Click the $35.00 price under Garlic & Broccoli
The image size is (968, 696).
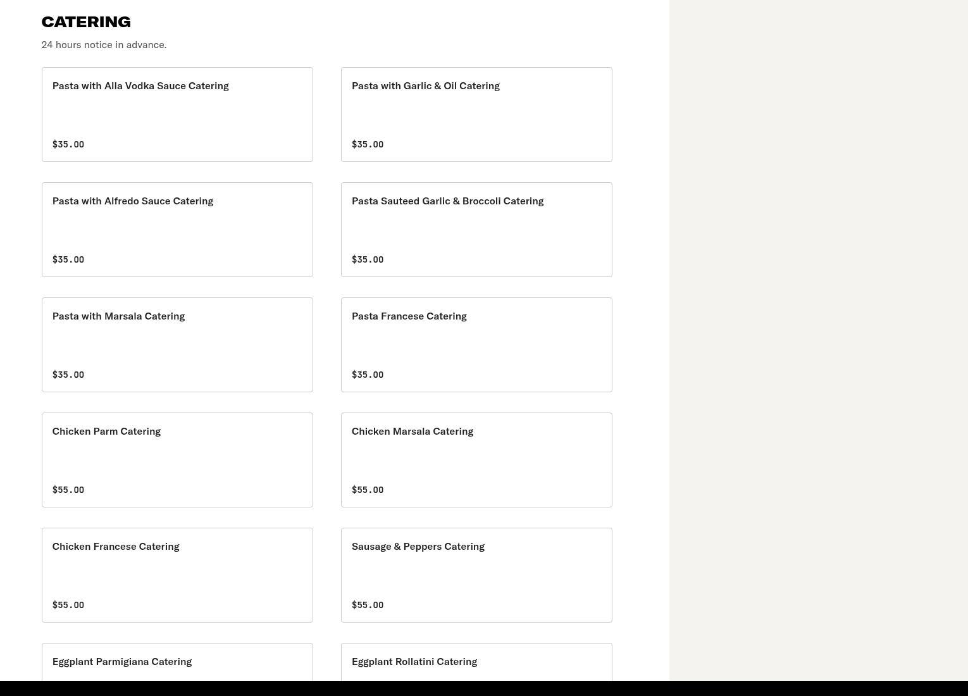click(368, 259)
